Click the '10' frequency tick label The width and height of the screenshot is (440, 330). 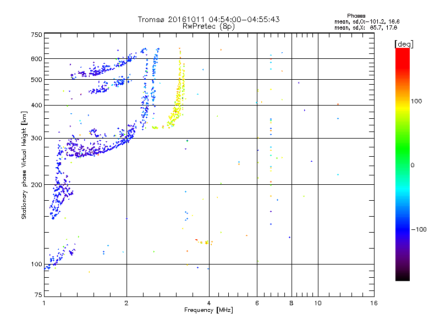318,303
